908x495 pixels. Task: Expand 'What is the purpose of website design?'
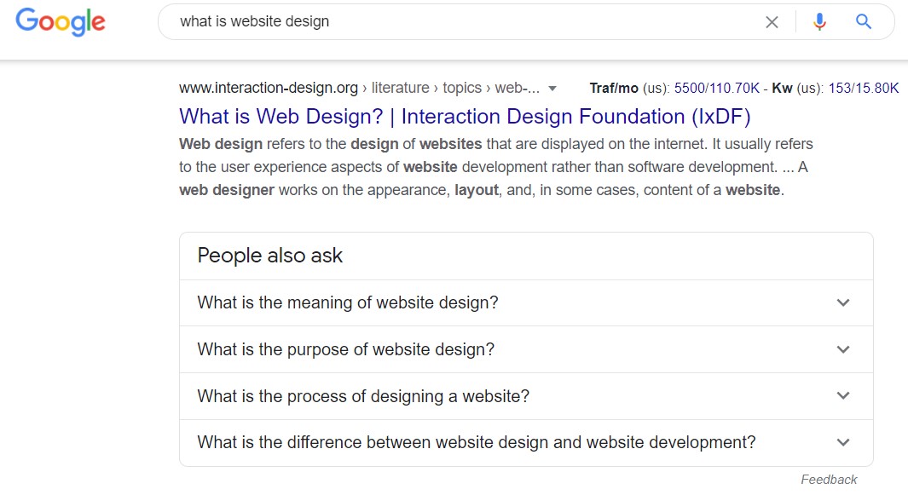(526, 349)
